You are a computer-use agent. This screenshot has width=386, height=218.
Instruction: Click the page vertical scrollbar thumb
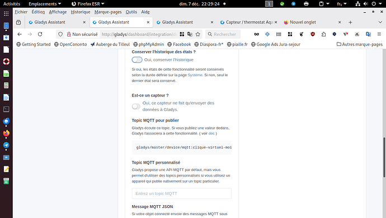384,157
